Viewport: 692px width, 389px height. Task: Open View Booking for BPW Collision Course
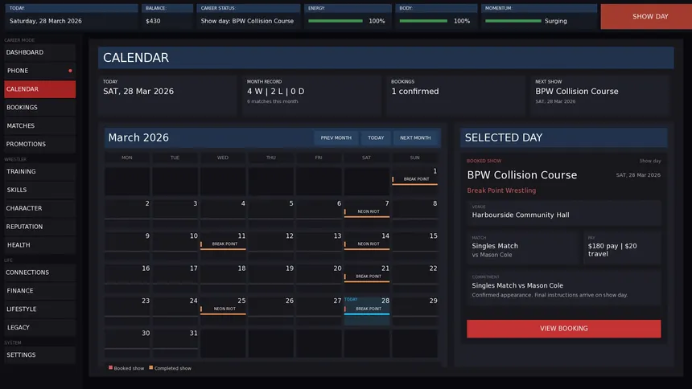(x=563, y=329)
